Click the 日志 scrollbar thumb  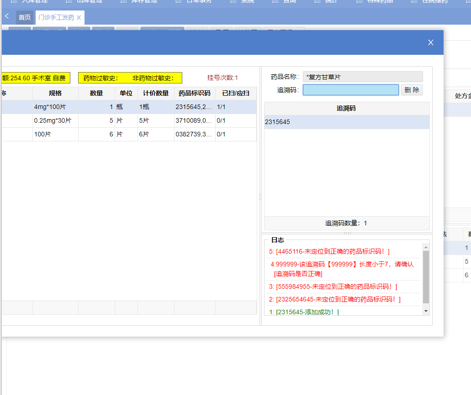pyautogui.click(x=426, y=277)
